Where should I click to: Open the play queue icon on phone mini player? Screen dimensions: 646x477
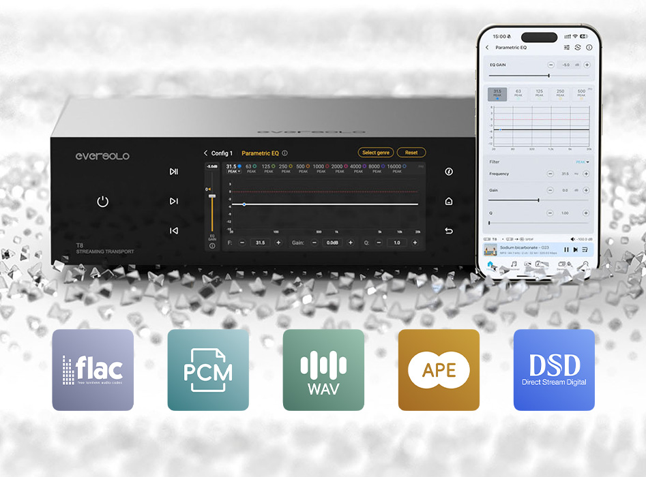(x=585, y=250)
